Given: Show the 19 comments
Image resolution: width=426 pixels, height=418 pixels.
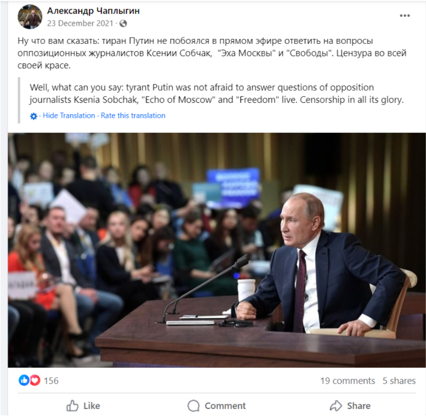Looking at the screenshot, I should pos(347,381).
